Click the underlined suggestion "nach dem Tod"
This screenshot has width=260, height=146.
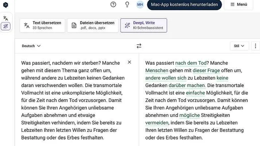coord(191,63)
